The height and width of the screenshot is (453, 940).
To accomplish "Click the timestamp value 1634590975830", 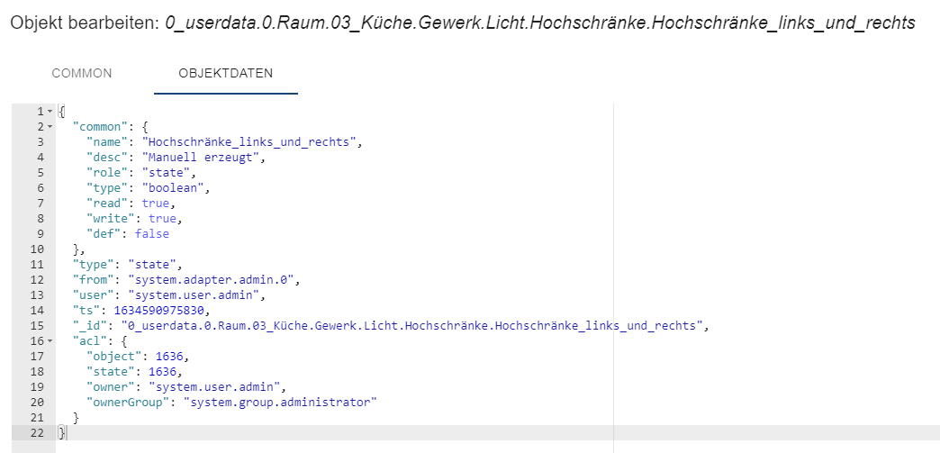I will [158, 310].
